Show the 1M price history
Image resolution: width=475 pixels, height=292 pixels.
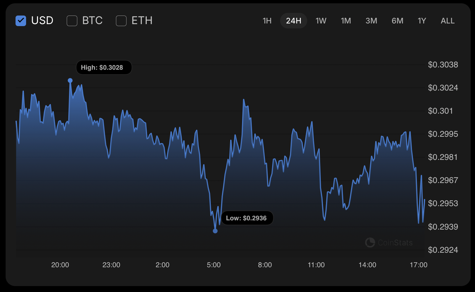tap(346, 21)
